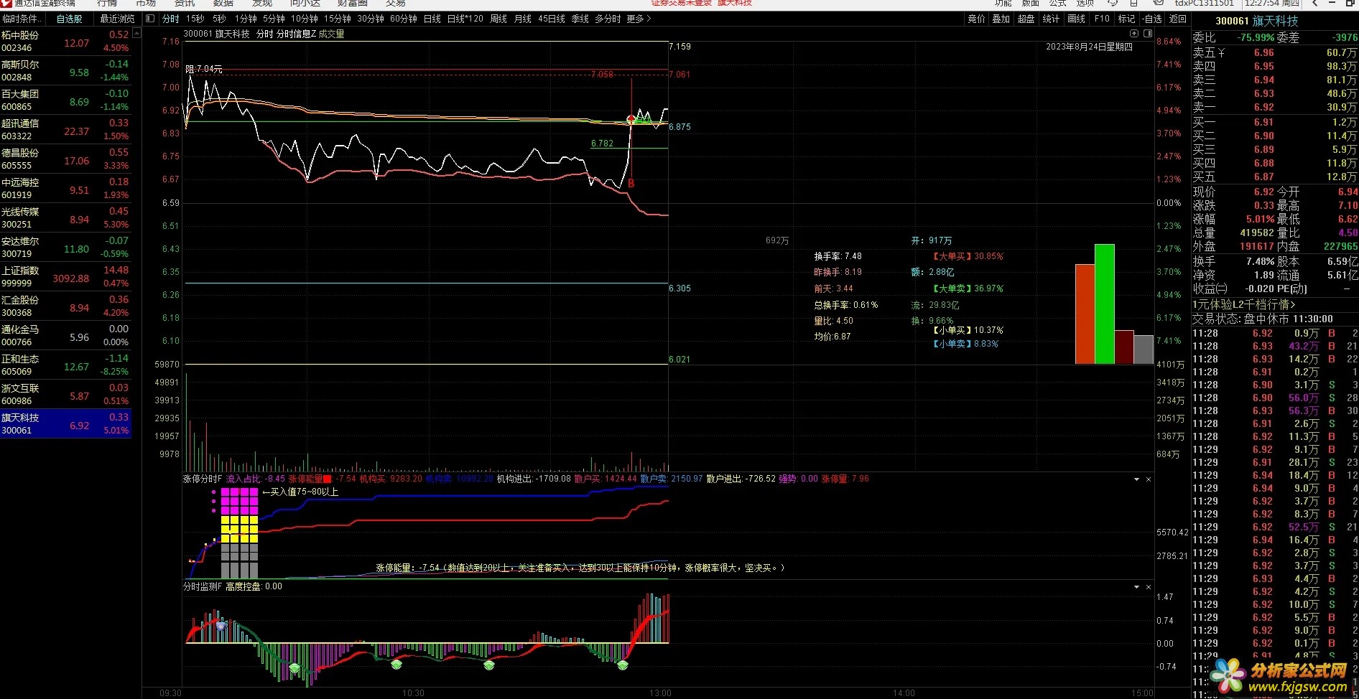Viewport: 1359px width, 699px height.
Task: Click the 卖五 6.96 order book row
Action: tap(1275, 52)
